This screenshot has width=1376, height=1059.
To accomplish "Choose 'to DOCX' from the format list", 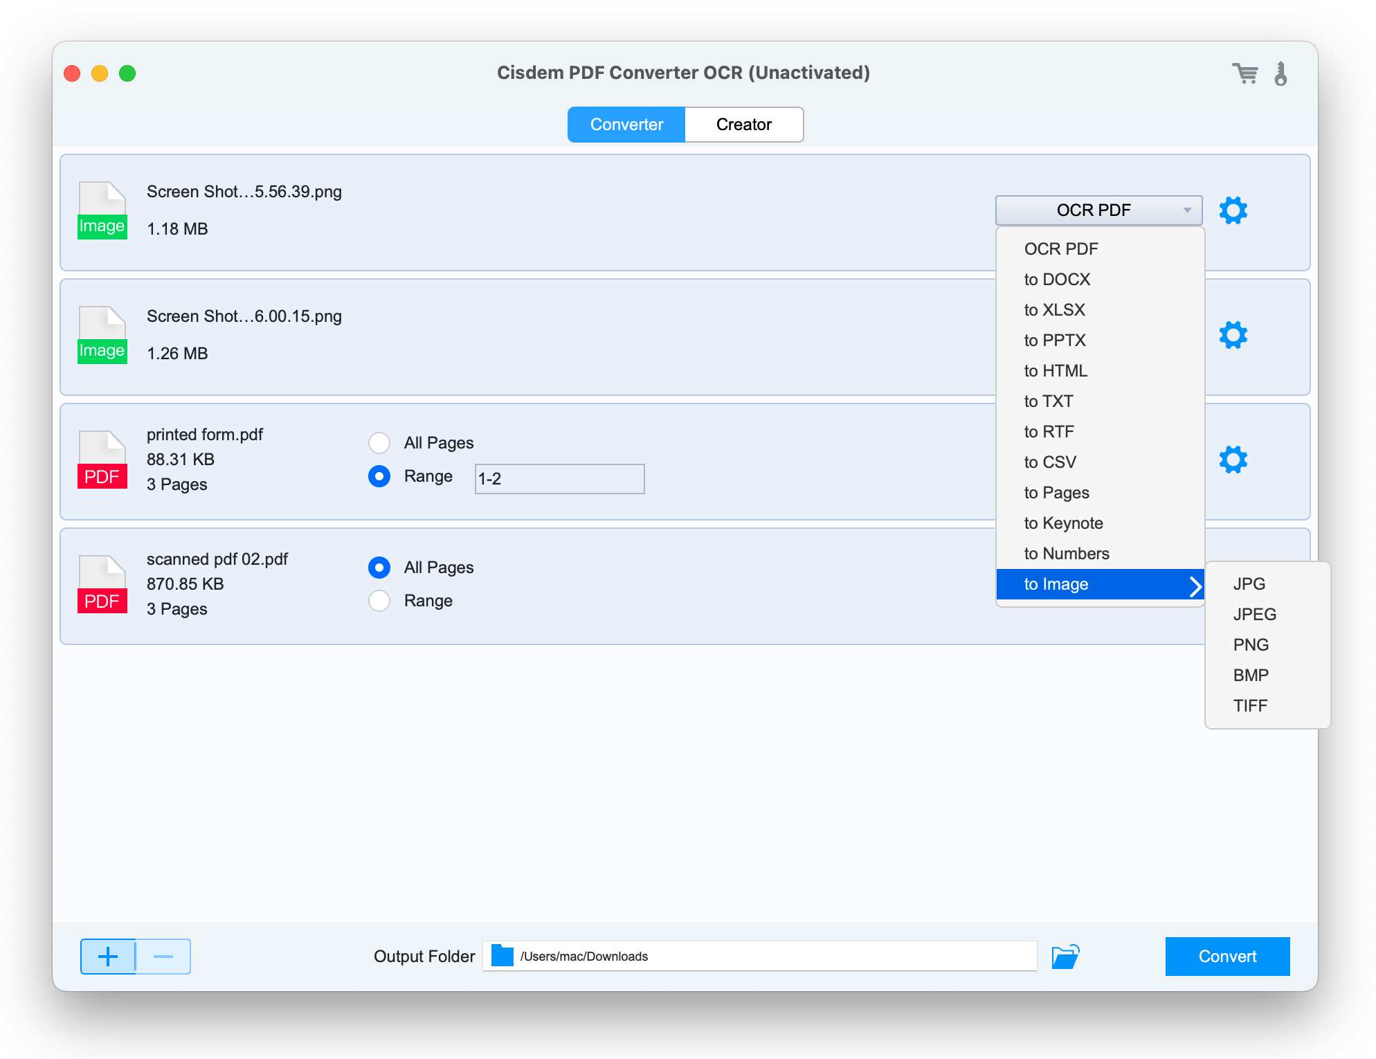I will click(x=1057, y=279).
